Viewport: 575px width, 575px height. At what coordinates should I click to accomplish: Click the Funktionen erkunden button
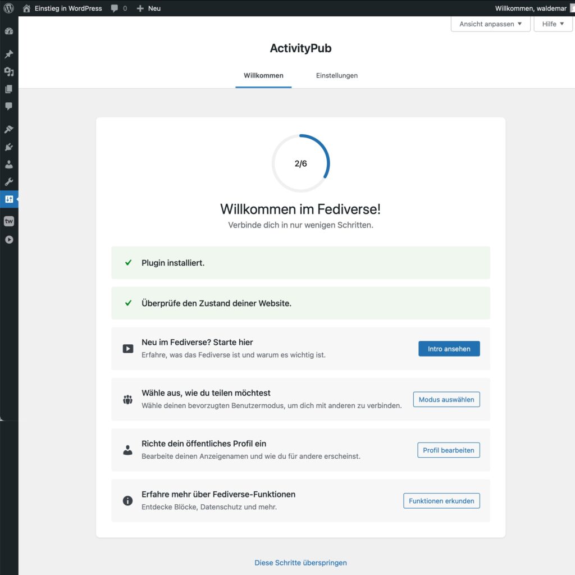[x=441, y=500]
